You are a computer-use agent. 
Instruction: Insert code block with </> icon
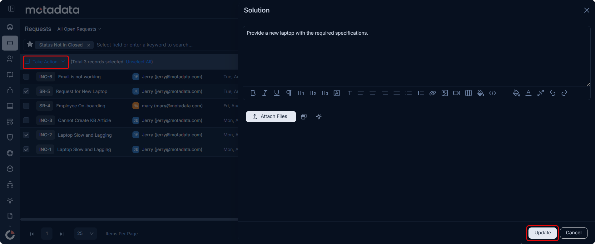point(493,93)
